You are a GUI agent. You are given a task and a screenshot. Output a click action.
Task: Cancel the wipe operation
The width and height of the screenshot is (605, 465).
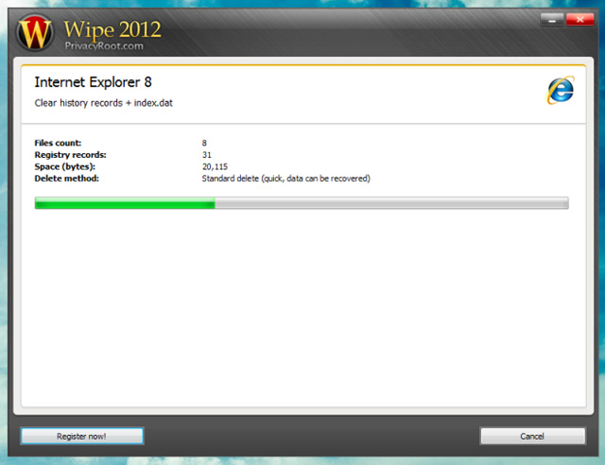click(x=532, y=436)
